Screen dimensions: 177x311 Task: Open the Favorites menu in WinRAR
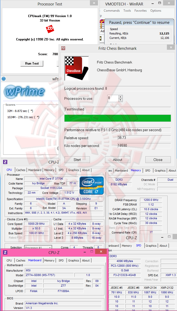tap(140, 11)
